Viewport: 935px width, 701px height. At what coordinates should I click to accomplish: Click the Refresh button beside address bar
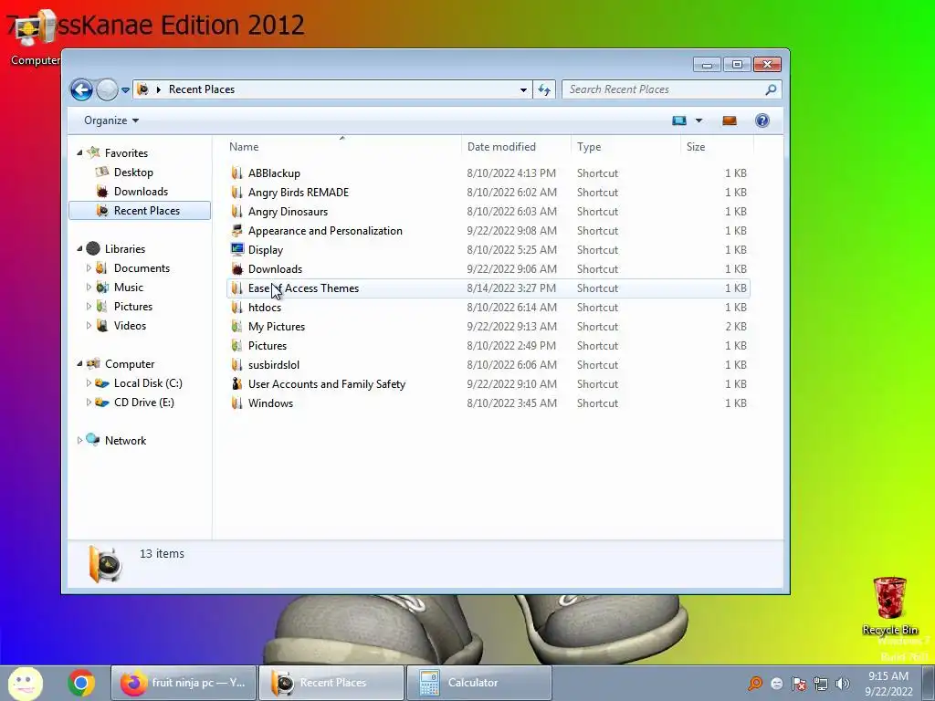point(544,89)
